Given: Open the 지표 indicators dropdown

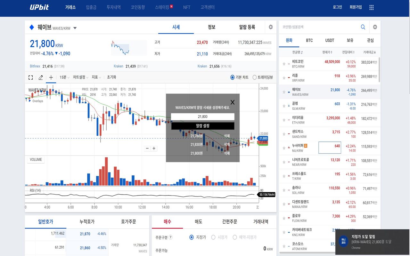Looking at the screenshot, I should click(x=96, y=77).
